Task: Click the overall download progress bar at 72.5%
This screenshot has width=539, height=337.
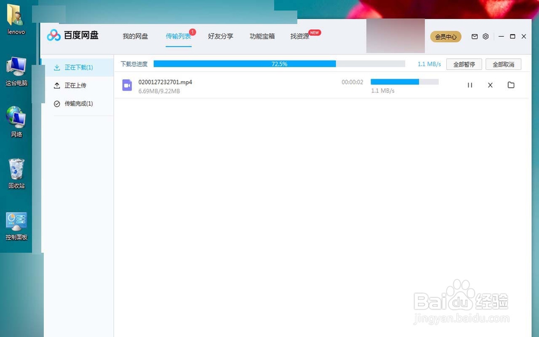Action: pos(279,64)
